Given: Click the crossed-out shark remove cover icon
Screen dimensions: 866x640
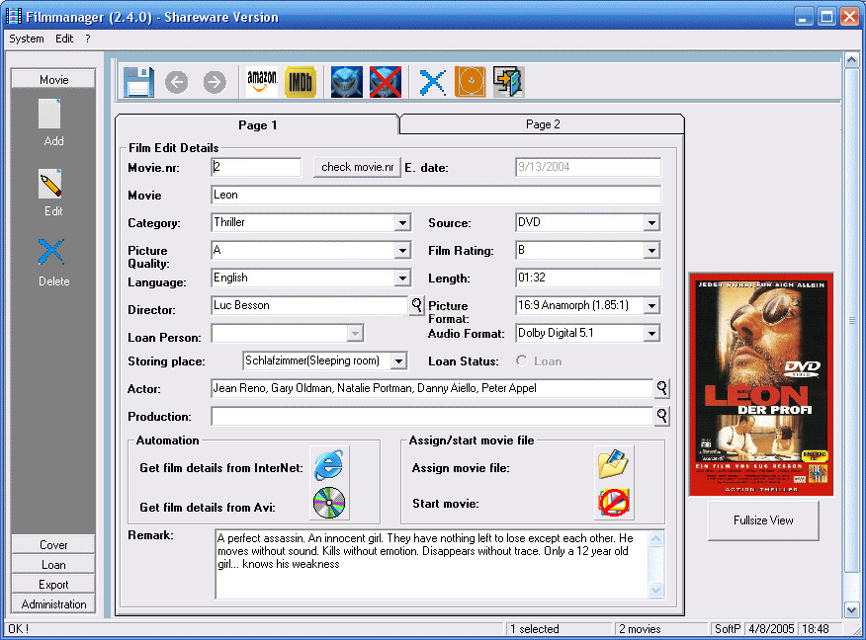Looking at the screenshot, I should tap(386, 82).
